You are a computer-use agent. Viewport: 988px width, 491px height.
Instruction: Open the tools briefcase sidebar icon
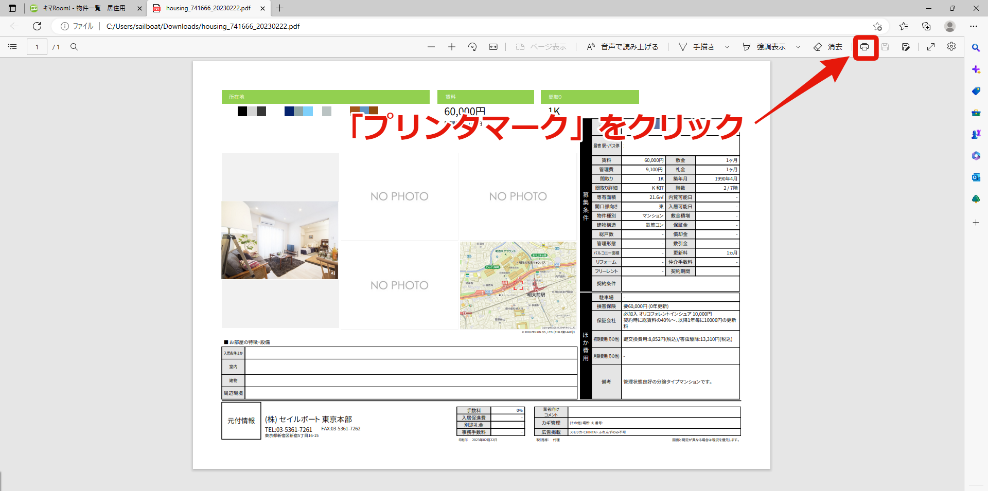tap(976, 113)
